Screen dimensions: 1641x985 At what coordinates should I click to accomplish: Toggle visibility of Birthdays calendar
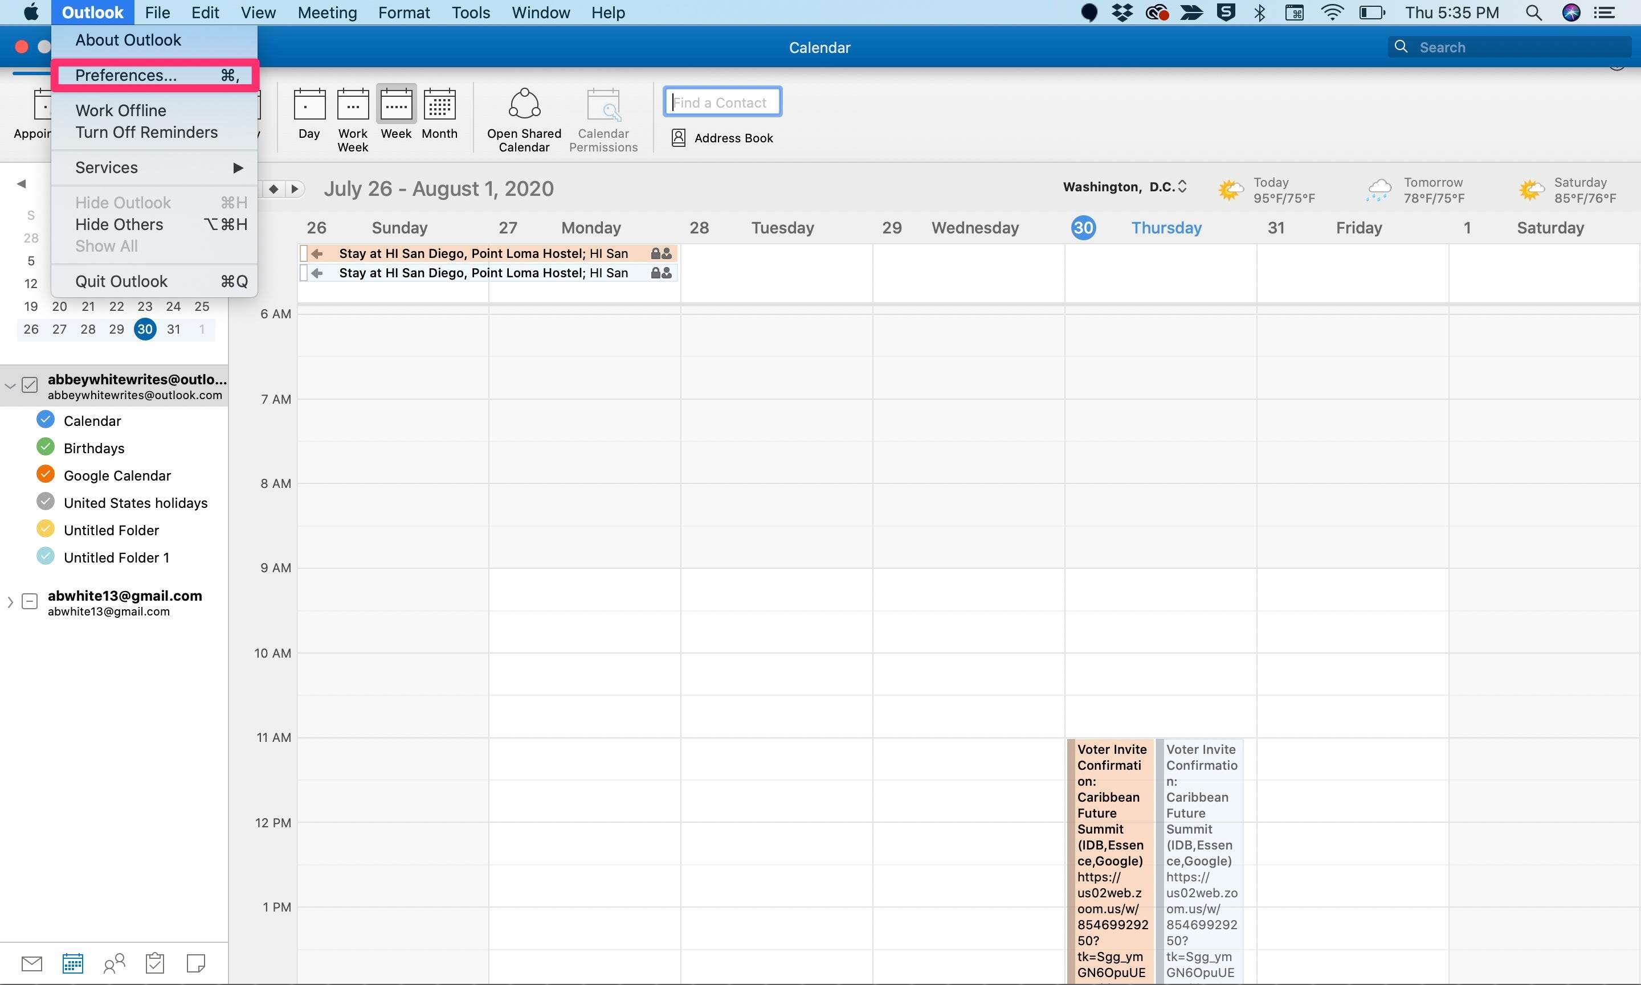pyautogui.click(x=46, y=448)
